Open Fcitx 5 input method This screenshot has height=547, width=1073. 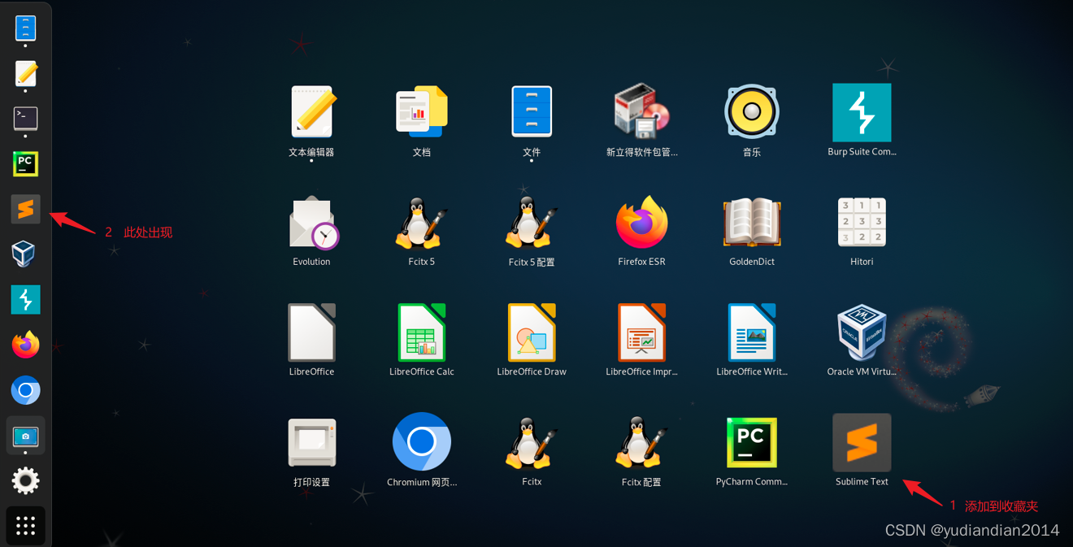point(422,222)
